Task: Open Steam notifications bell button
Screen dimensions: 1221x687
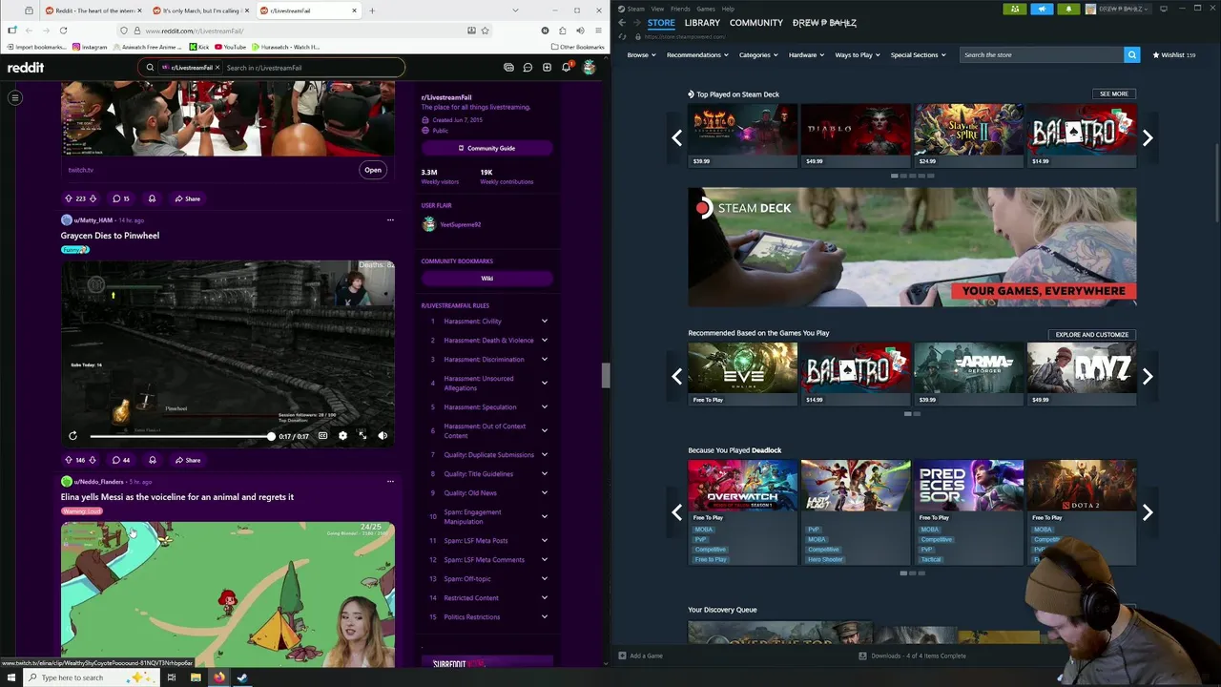Action: tap(1068, 9)
